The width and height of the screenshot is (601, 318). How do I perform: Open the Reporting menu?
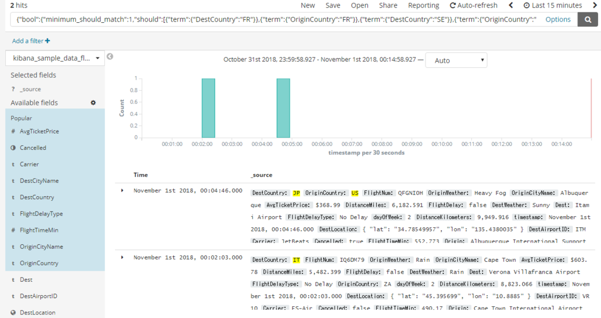[424, 5]
